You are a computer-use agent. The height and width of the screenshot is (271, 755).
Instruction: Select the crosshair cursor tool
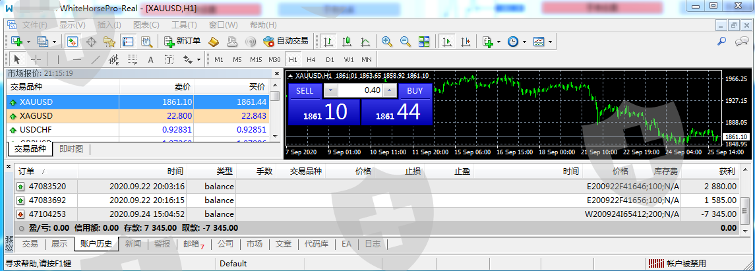36,59
